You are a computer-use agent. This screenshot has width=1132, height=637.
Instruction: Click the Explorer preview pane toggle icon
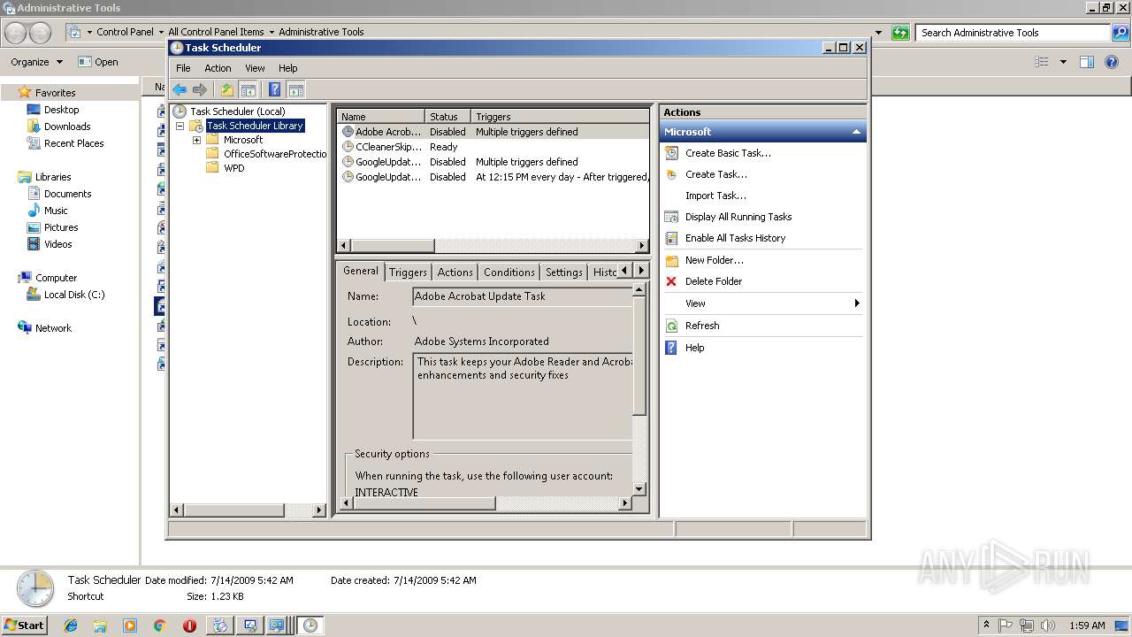(1087, 62)
